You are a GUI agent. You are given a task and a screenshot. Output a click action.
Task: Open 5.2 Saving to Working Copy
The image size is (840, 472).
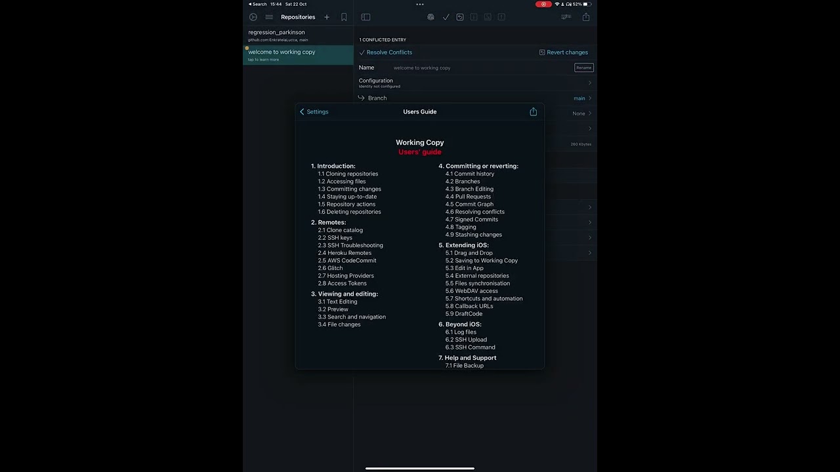tap(482, 260)
